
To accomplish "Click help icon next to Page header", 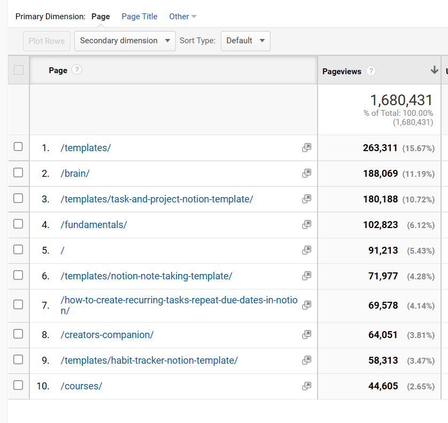I will 76,69.
